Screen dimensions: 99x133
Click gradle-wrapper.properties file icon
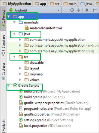click(x=21, y=103)
